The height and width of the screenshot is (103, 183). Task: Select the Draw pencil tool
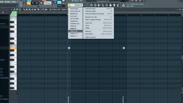pyautogui.click(x=24, y=9)
